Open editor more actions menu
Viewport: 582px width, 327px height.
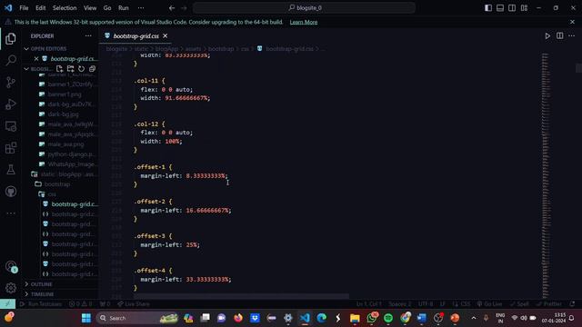pos(572,36)
